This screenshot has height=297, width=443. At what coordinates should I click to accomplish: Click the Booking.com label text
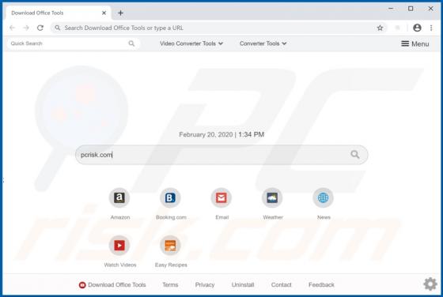(x=171, y=217)
